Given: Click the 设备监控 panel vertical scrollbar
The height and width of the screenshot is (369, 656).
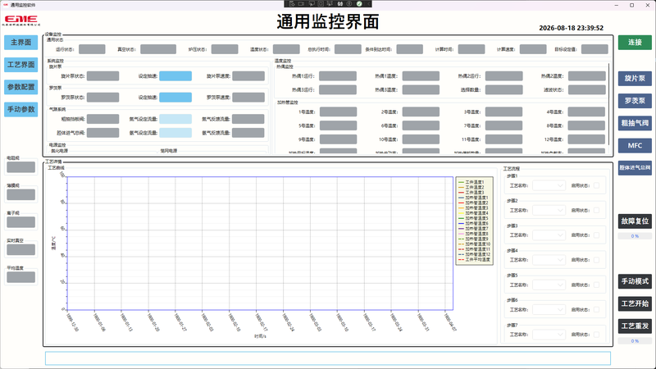Looking at the screenshot, I should (x=609, y=105).
